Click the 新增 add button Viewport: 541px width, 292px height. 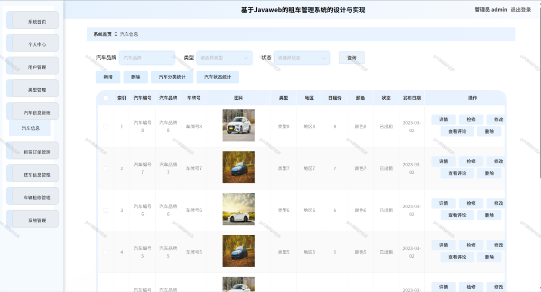pyautogui.click(x=108, y=77)
